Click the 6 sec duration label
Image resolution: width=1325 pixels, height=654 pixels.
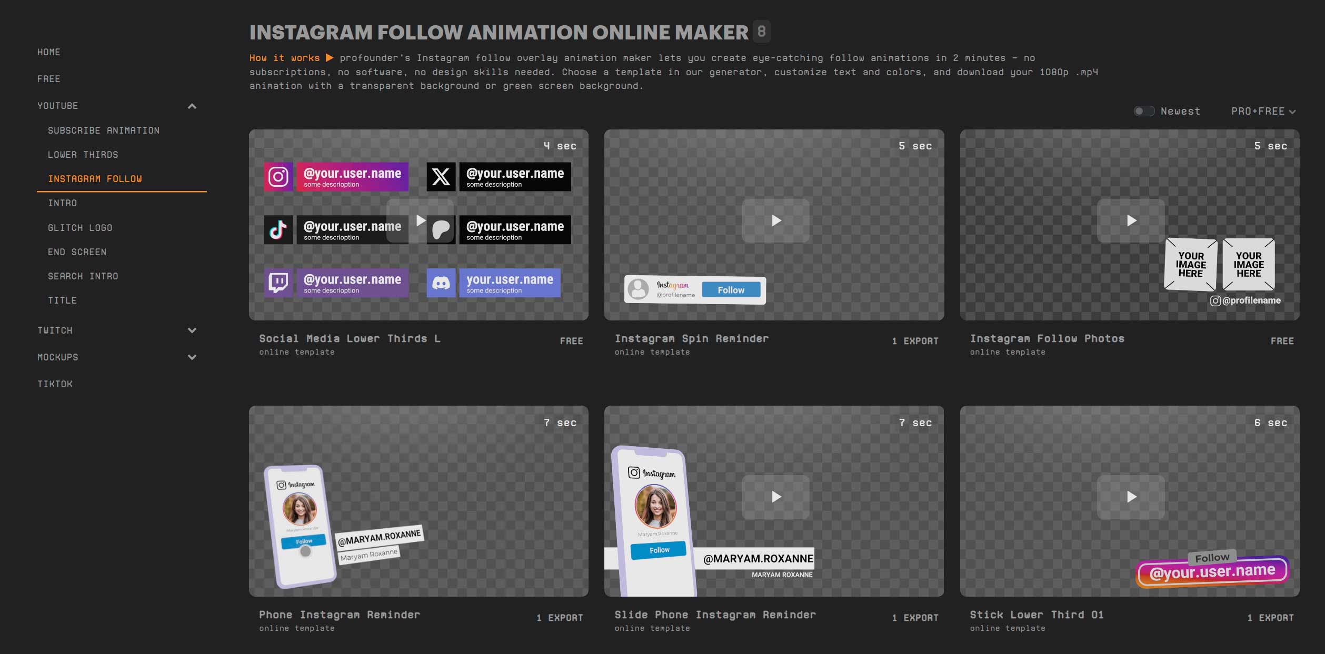pyautogui.click(x=1270, y=422)
